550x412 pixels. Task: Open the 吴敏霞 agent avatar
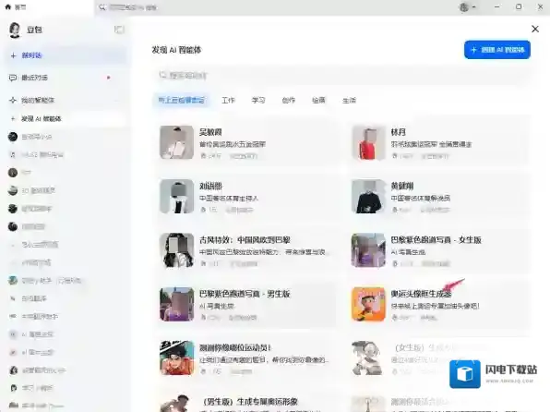coord(177,142)
